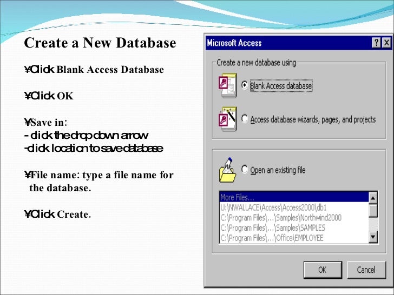
Task: Close the Microsoft Access dialog
Action: tap(387, 43)
